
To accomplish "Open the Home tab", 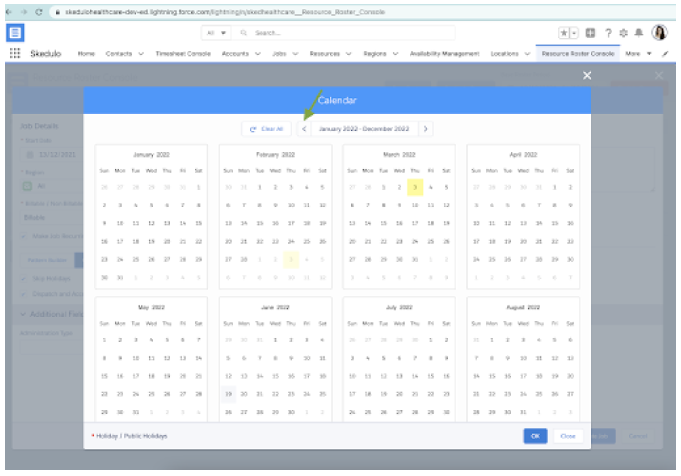I will point(86,54).
